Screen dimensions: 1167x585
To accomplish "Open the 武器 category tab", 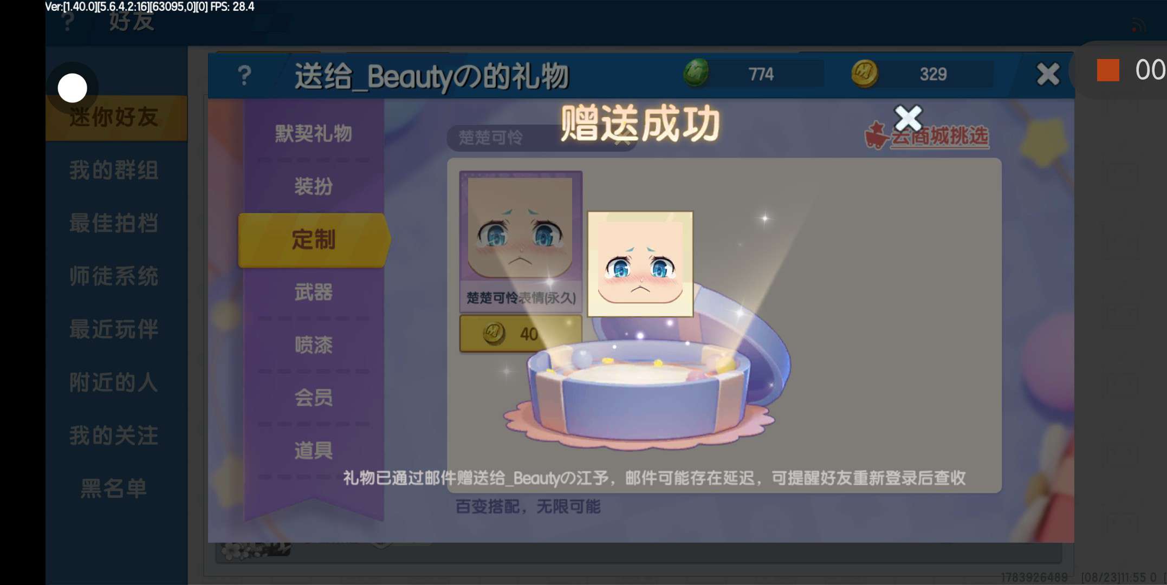I will [314, 292].
